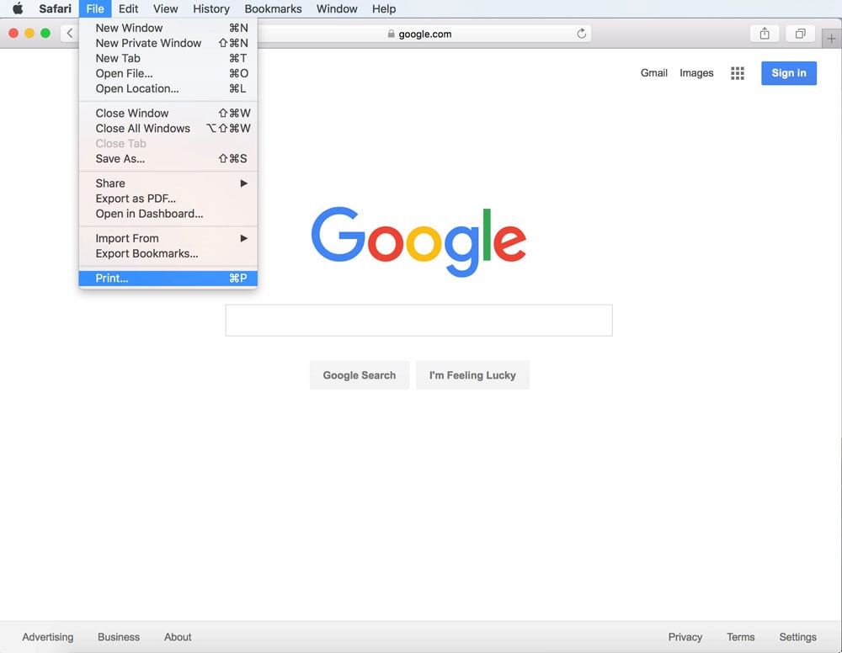Image resolution: width=842 pixels, height=653 pixels.
Task: Close the open File menu
Action: [x=95, y=8]
